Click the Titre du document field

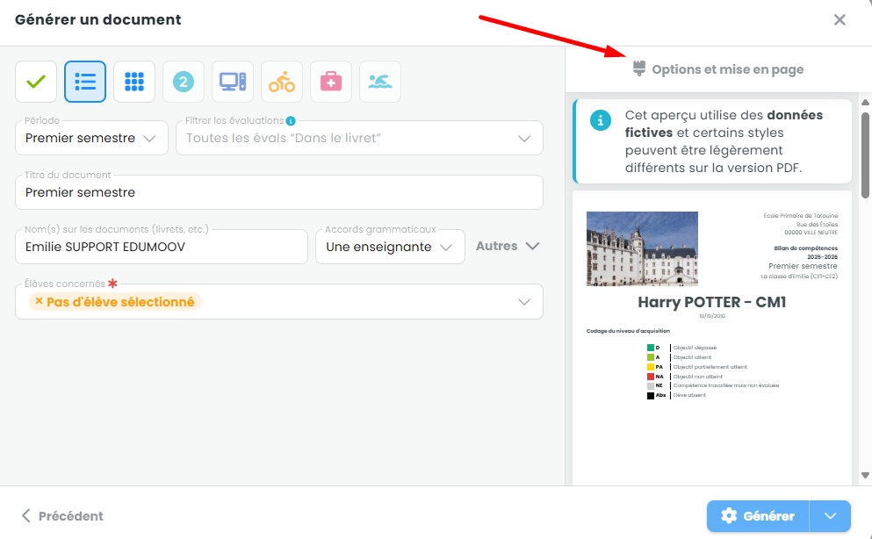click(x=278, y=192)
